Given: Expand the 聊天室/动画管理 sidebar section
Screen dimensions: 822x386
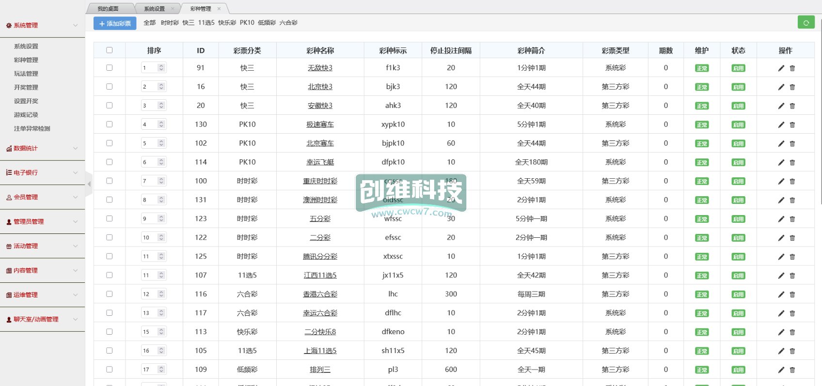Looking at the screenshot, I should (x=42, y=319).
